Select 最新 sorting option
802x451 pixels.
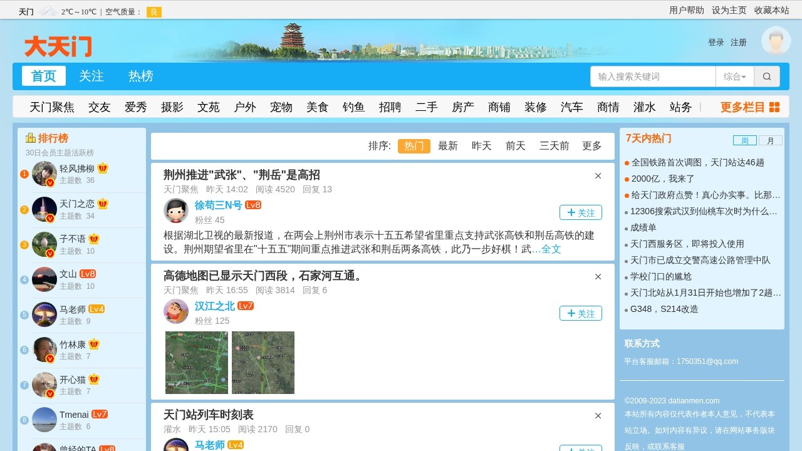[x=448, y=145]
